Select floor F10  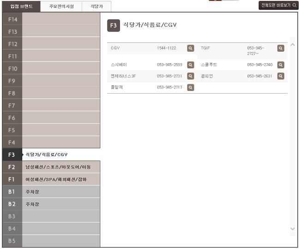click(51, 68)
